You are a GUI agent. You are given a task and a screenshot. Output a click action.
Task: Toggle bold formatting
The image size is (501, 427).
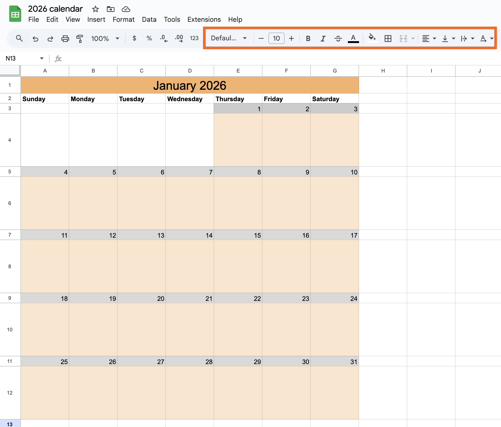(x=308, y=39)
